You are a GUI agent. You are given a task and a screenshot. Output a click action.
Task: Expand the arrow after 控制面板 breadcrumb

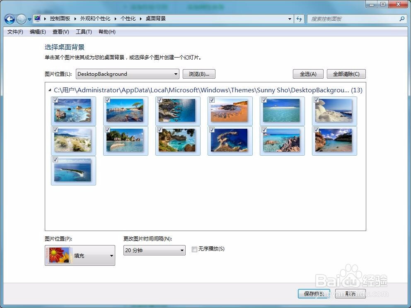75,19
